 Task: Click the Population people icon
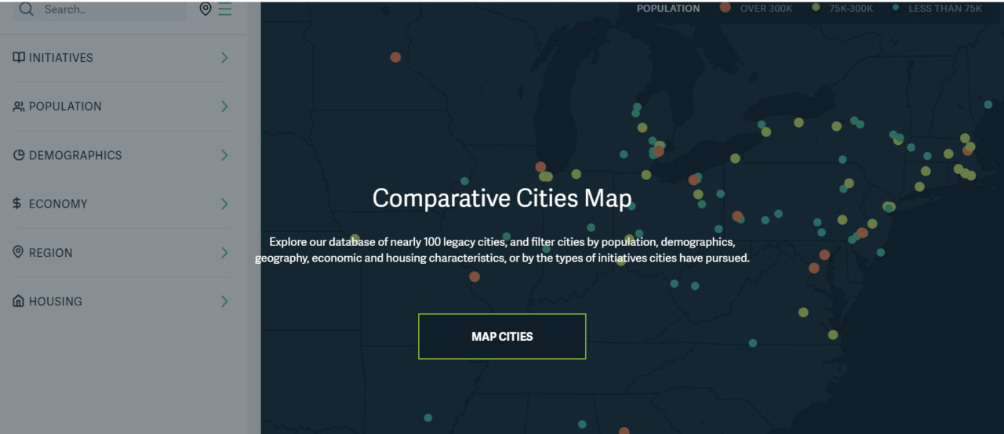click(x=19, y=107)
